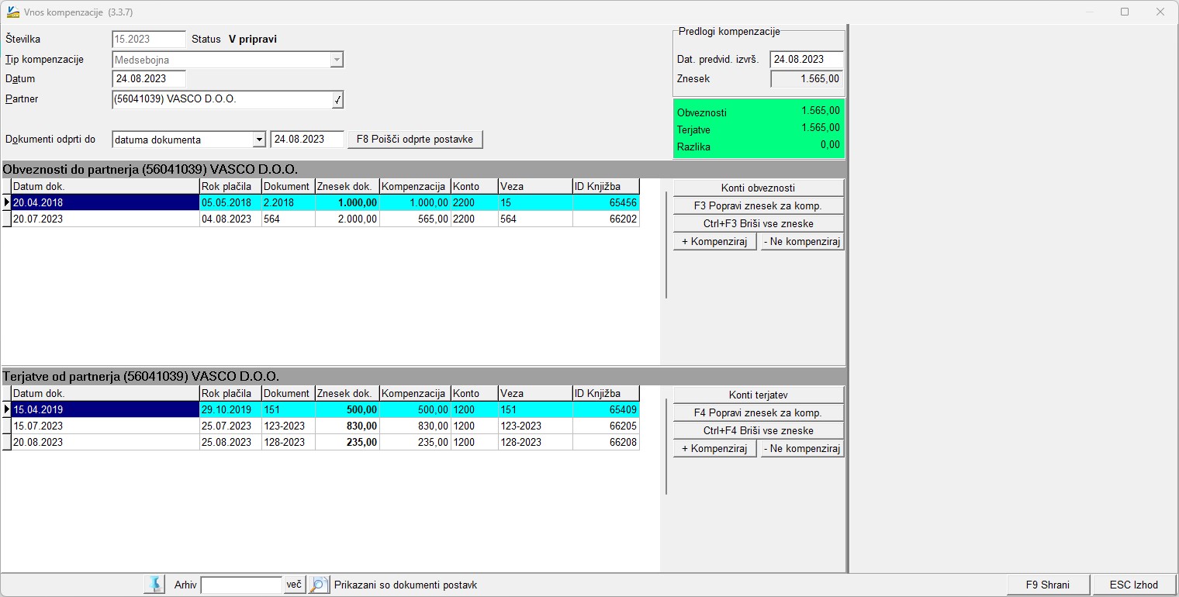Click the Partner field VASCO D.O.O.
Screen dimensions: 1179x597
pyautogui.click(x=221, y=99)
